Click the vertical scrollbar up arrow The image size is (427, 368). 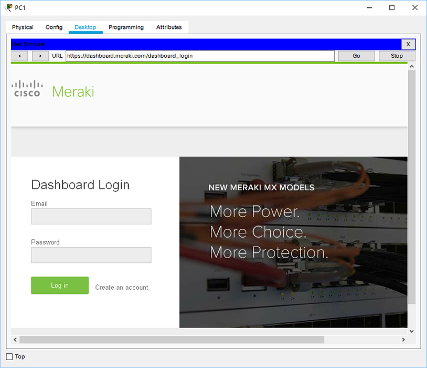pyautogui.click(x=411, y=66)
